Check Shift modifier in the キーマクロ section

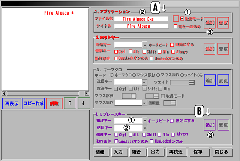click(144, 89)
